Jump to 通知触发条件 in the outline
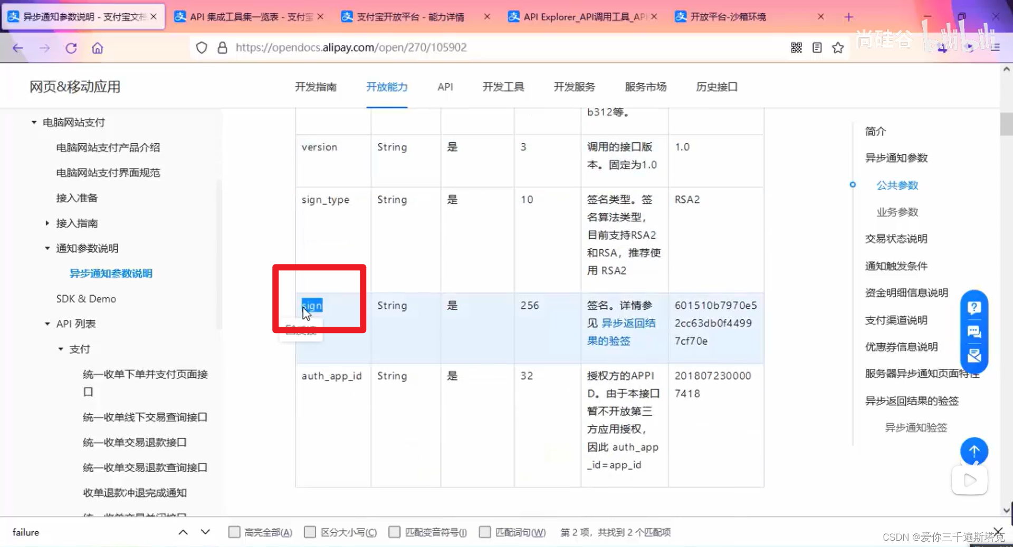The height and width of the screenshot is (547, 1013). coord(896,266)
